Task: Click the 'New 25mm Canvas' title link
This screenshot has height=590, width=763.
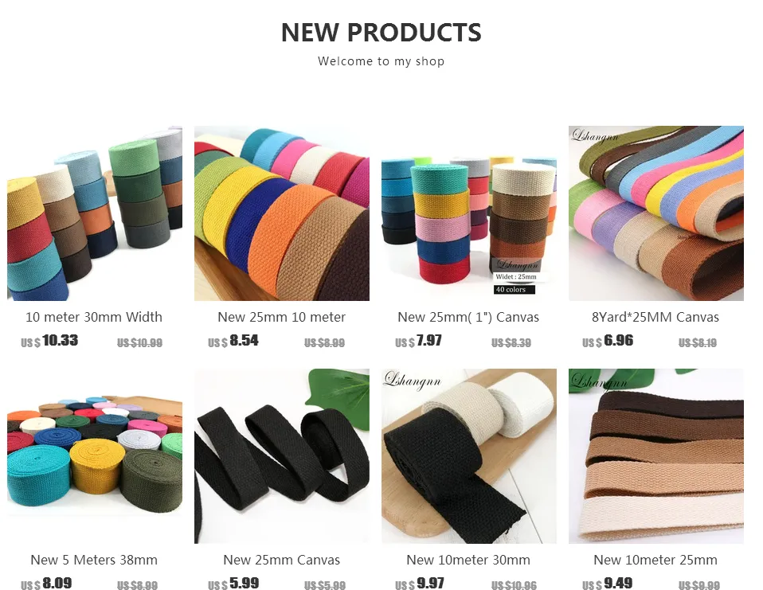Action: click(x=281, y=560)
